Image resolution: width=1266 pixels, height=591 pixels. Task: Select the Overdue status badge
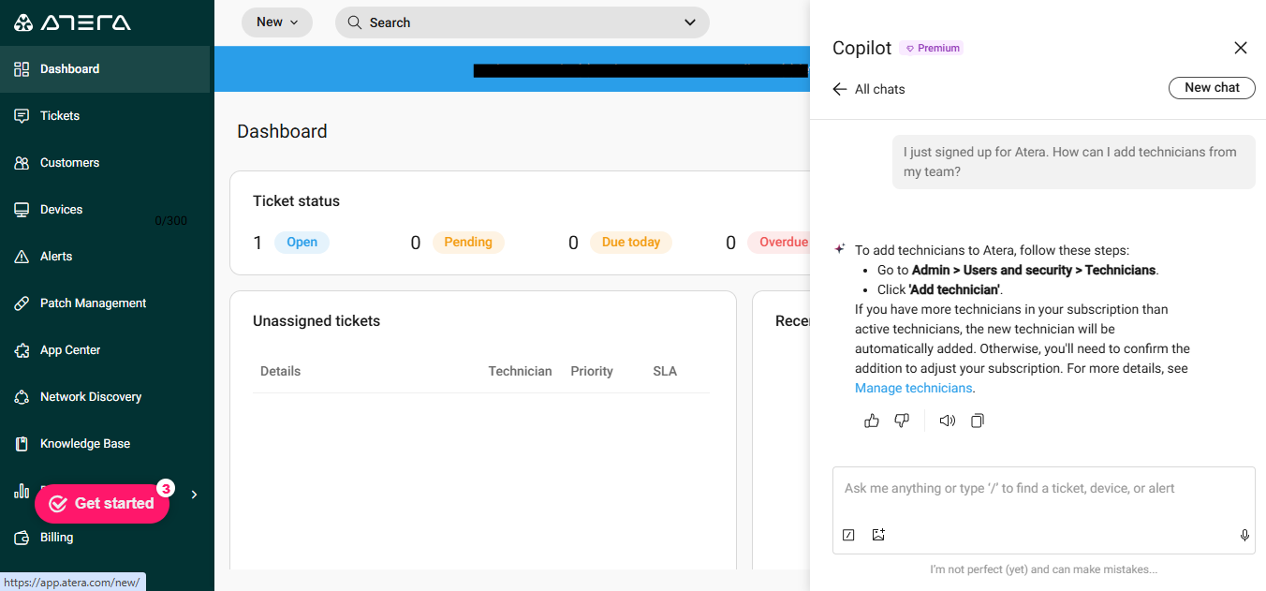pos(780,243)
